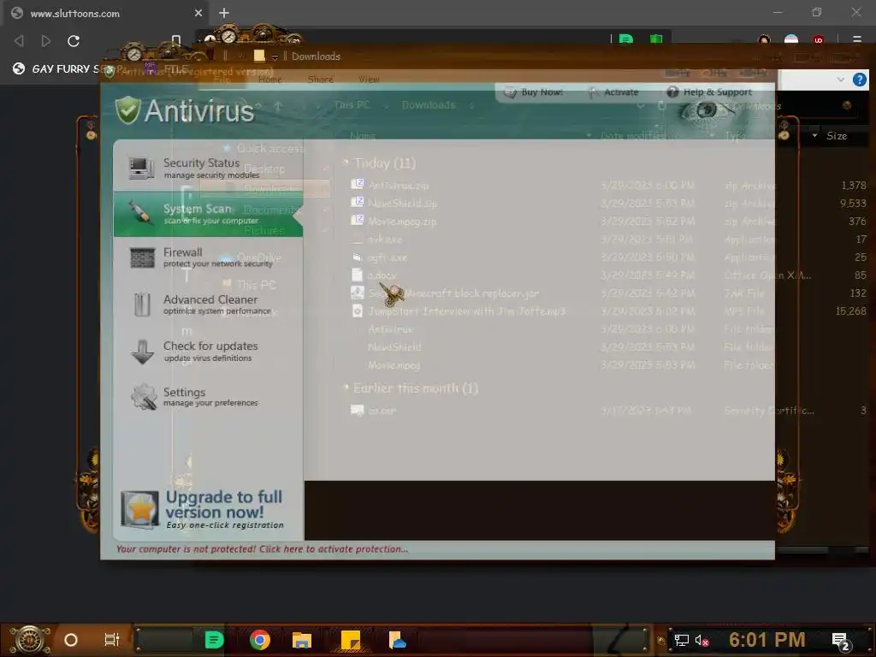Select the Movie.mpeg folder row
Screen dimensions: 876x657
click(x=608, y=364)
